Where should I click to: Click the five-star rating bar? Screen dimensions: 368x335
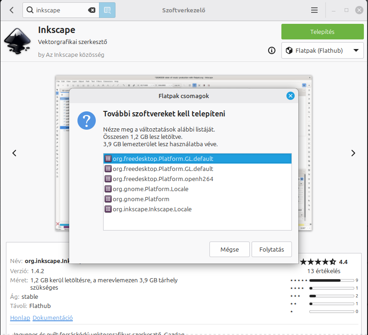pyautogui.click(x=332, y=280)
